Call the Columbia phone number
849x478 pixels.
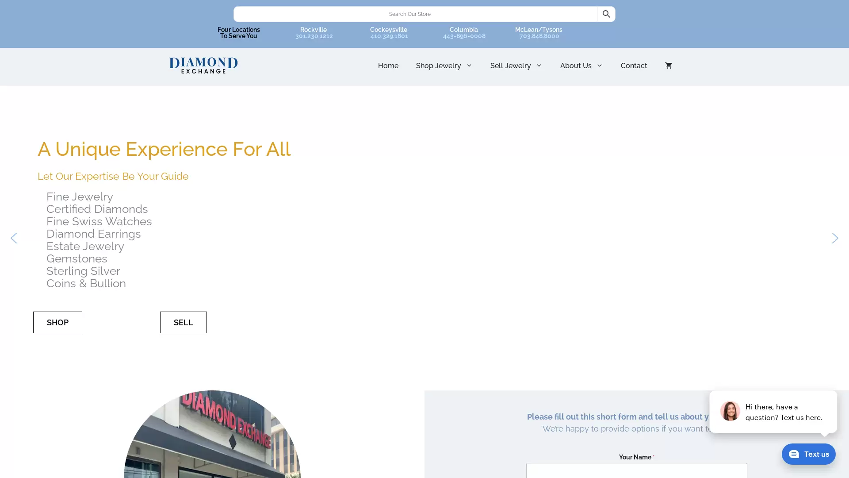(x=464, y=36)
